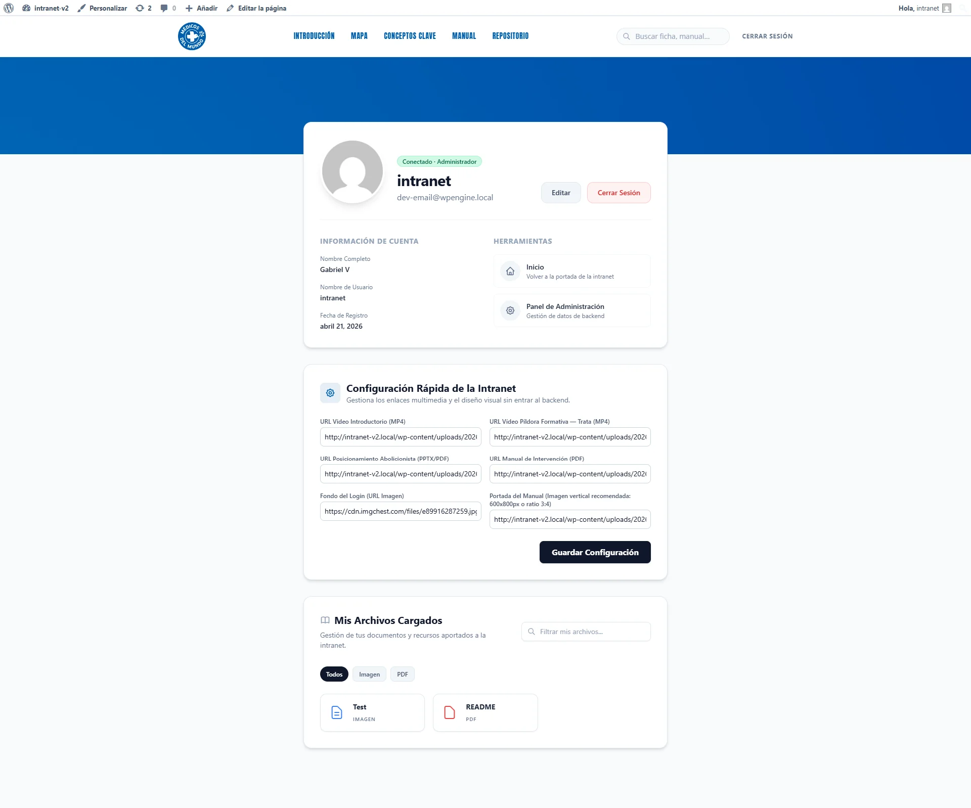Click the search magnifier icon in header
971x808 pixels.
[627, 36]
